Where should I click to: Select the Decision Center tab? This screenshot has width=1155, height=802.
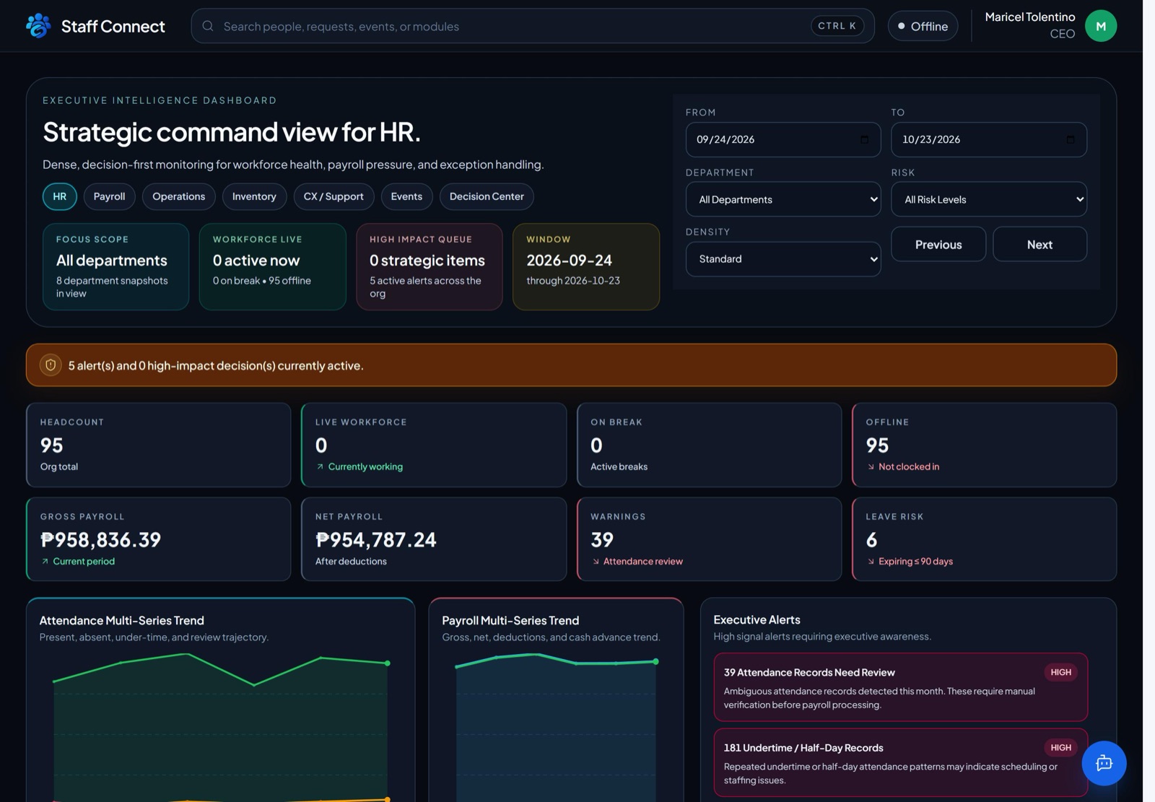(x=487, y=196)
